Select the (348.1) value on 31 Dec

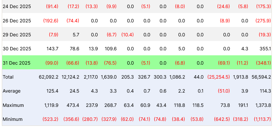tap(263, 63)
